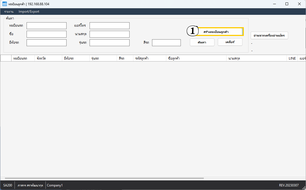This screenshot has width=306, height=190.
Task: Click into the เบอร์โทร input field
Action: pos(109,26)
